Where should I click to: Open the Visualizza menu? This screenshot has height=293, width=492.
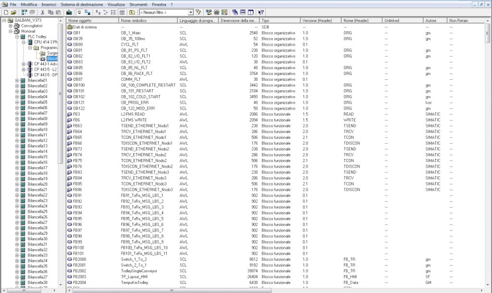(116, 4)
